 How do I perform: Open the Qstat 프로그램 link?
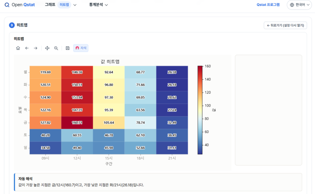(x=268, y=5)
